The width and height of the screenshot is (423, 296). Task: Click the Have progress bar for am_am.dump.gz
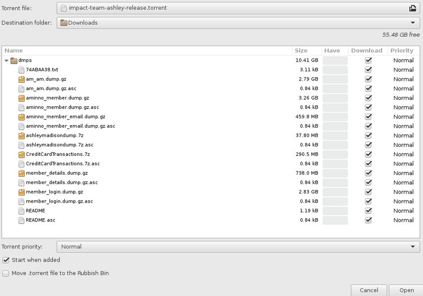click(335, 79)
